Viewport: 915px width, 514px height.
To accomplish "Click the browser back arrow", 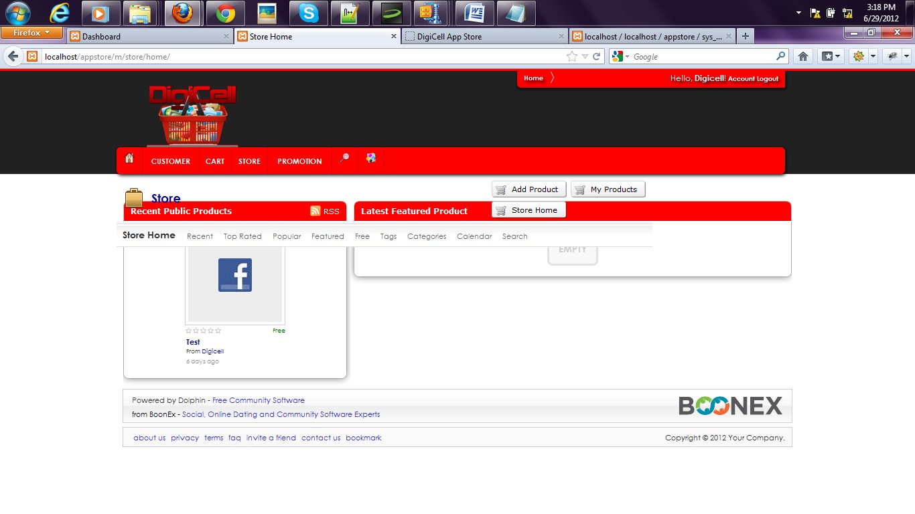I will (x=13, y=57).
